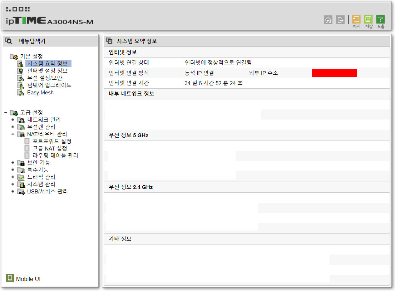Click the 기타 정보 section header
Screen dimensions: 395x291
tap(120, 239)
